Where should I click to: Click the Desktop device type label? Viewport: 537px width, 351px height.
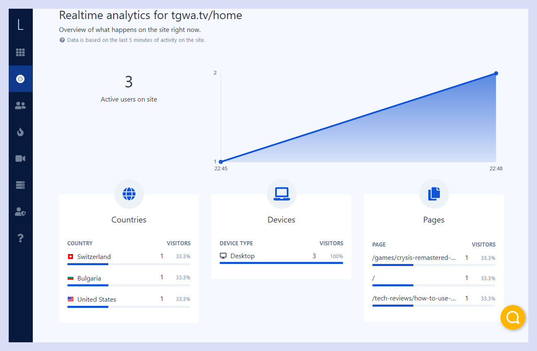point(242,256)
